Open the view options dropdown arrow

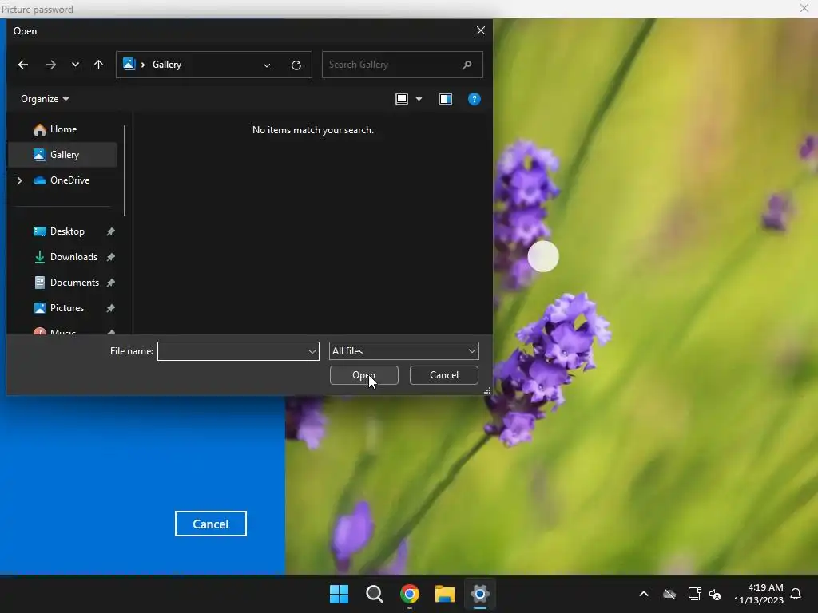click(x=419, y=99)
